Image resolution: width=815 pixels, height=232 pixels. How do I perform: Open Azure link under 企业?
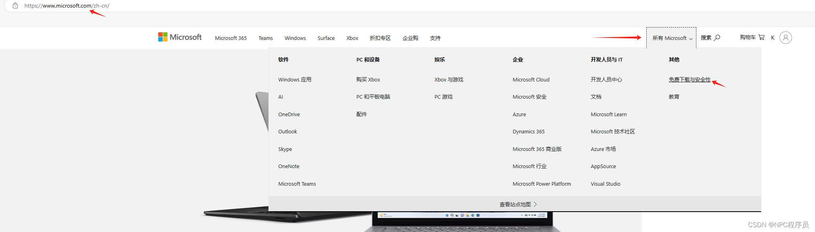[519, 114]
